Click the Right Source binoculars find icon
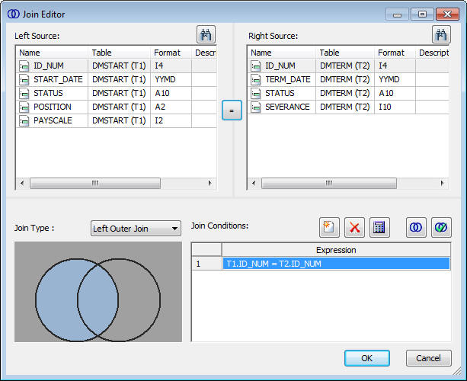This screenshot has width=467, height=381. click(441, 34)
